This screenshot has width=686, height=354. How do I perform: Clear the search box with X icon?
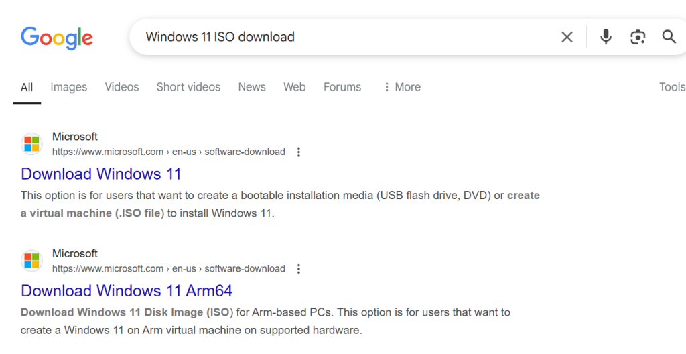click(567, 37)
